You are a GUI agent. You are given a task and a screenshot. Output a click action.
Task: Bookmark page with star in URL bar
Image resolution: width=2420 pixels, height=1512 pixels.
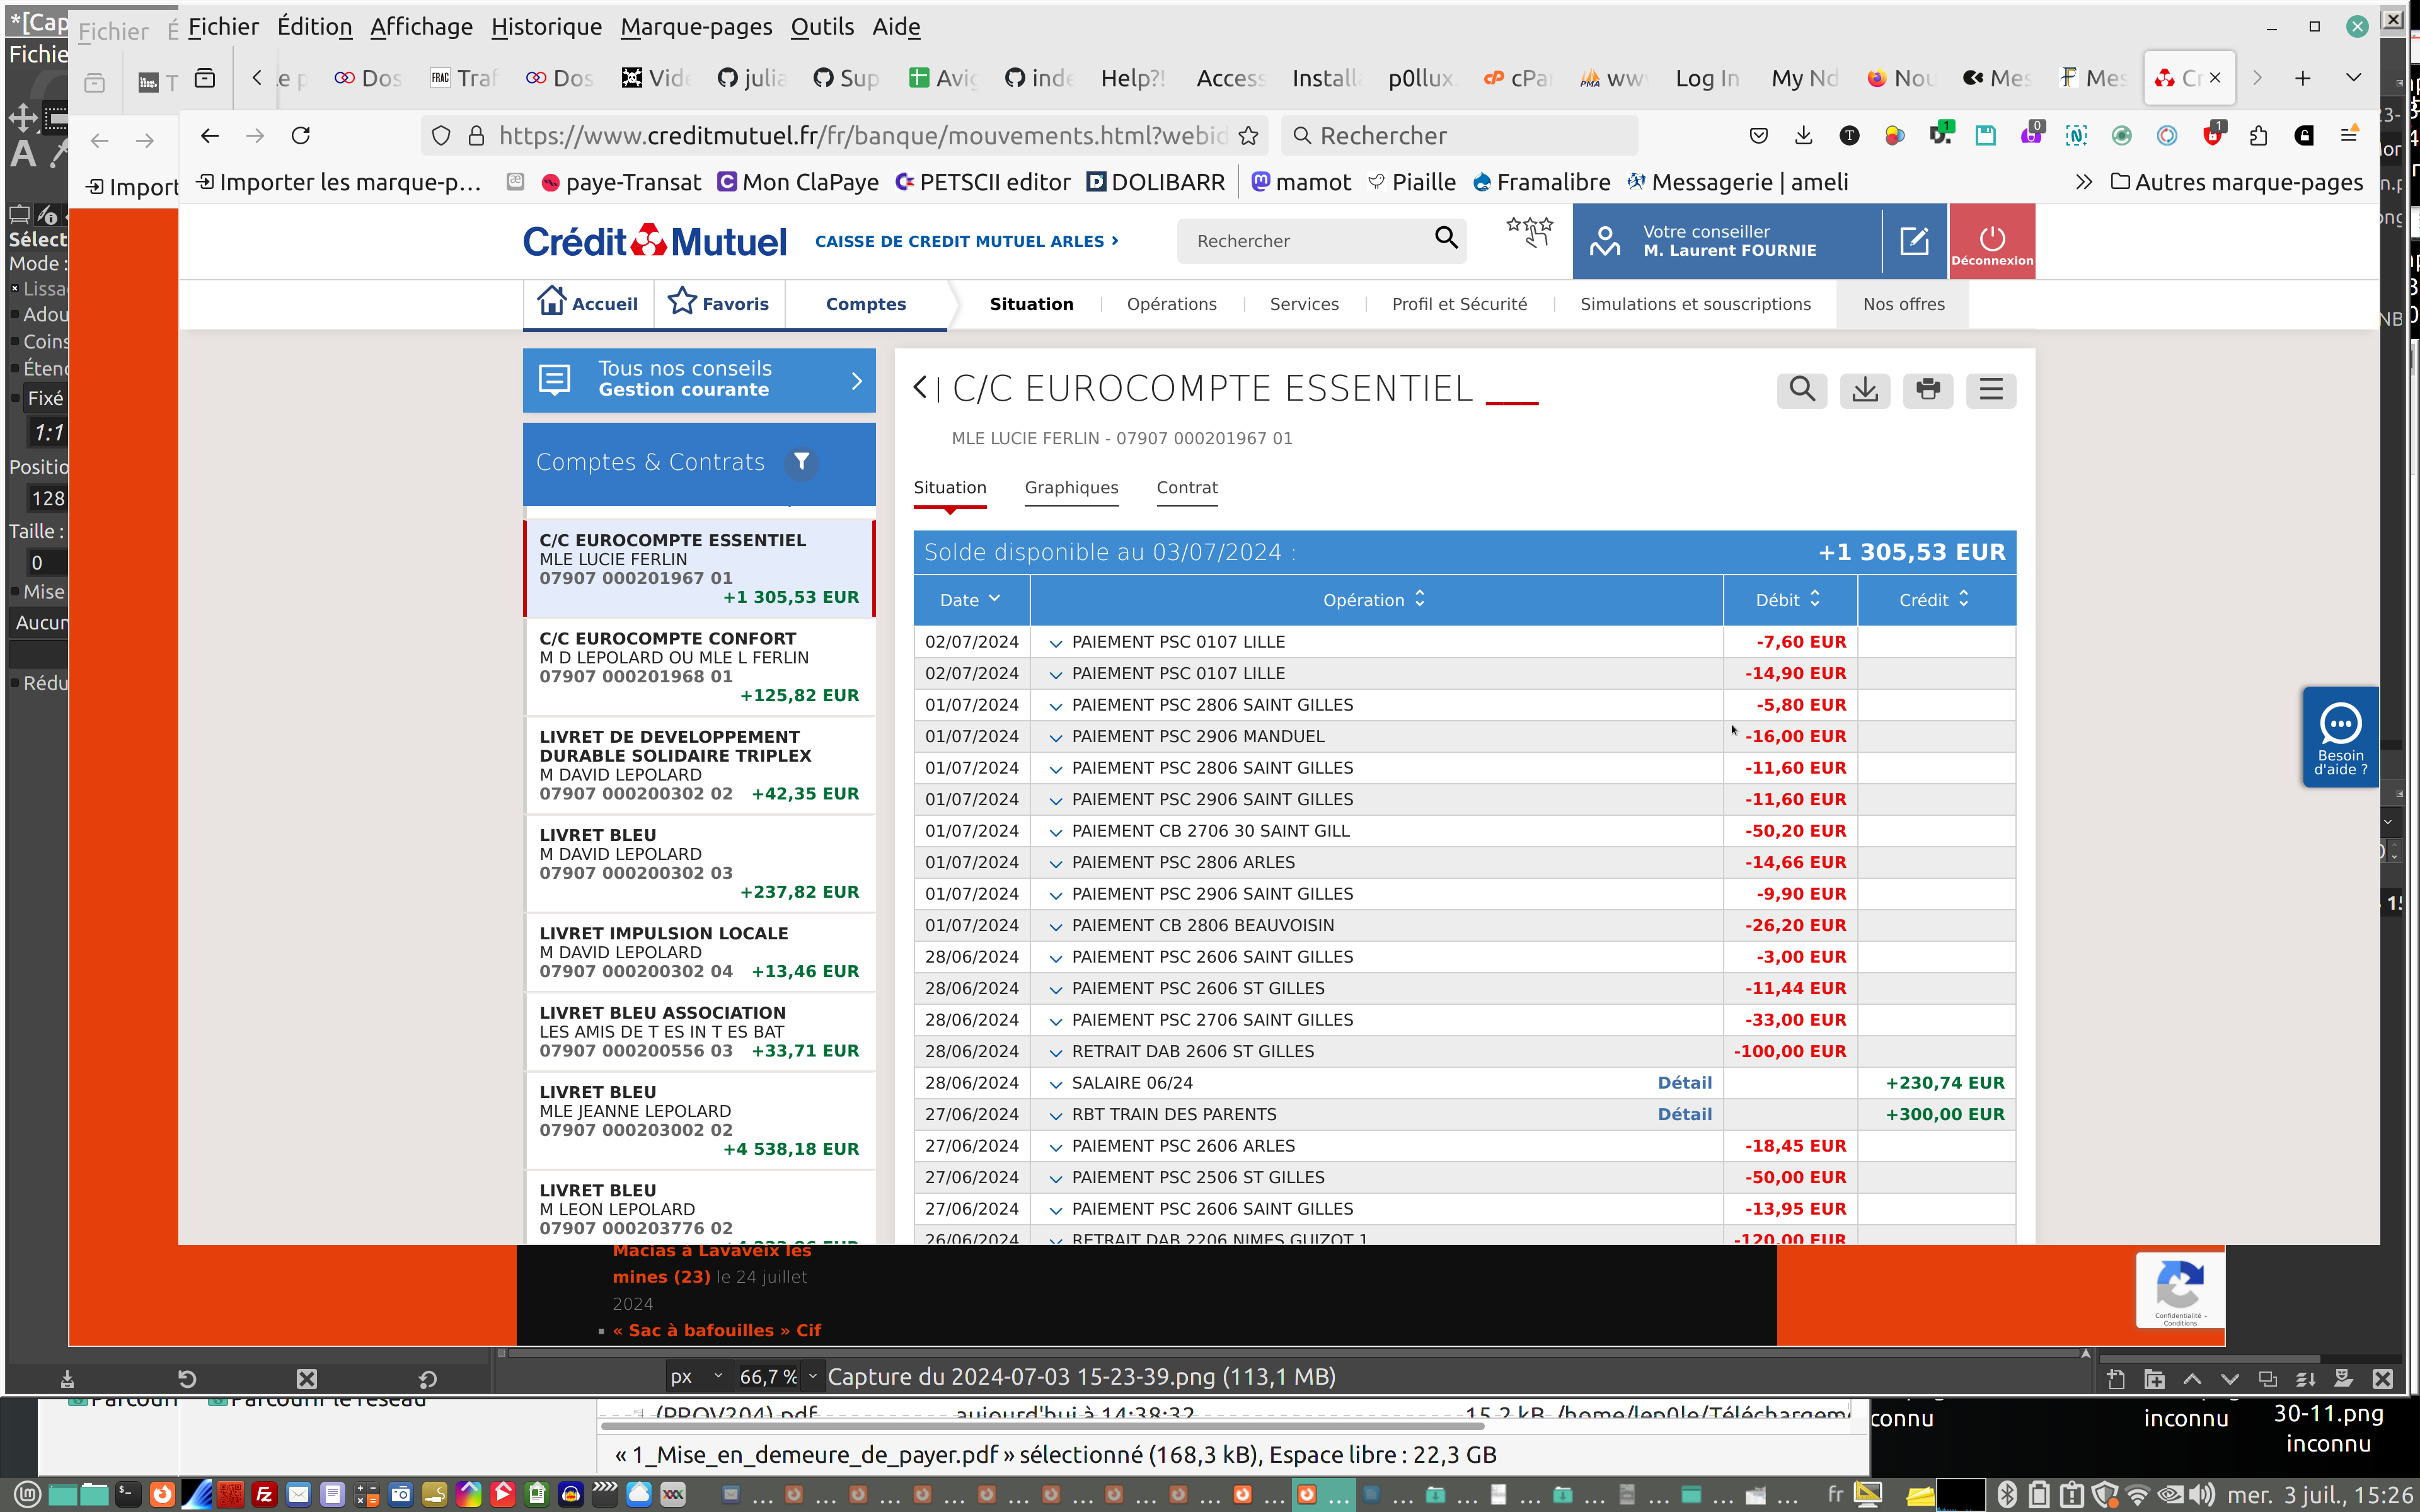[x=1248, y=136]
